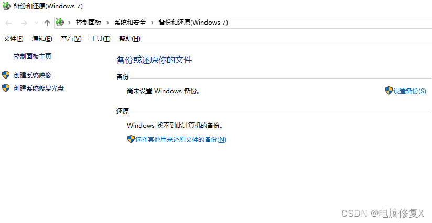Navigate to 系统和安全 breadcrumb
The image size is (432, 223).
[x=130, y=23]
